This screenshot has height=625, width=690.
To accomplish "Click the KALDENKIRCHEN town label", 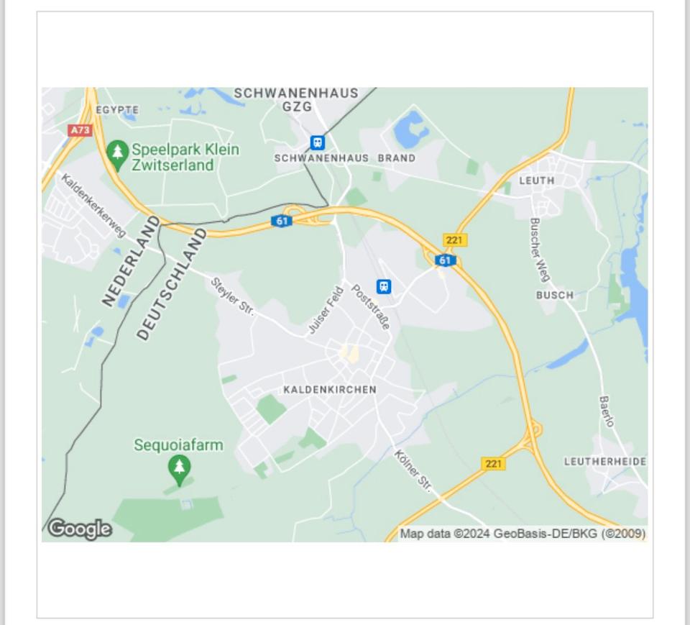I will 330,390.
